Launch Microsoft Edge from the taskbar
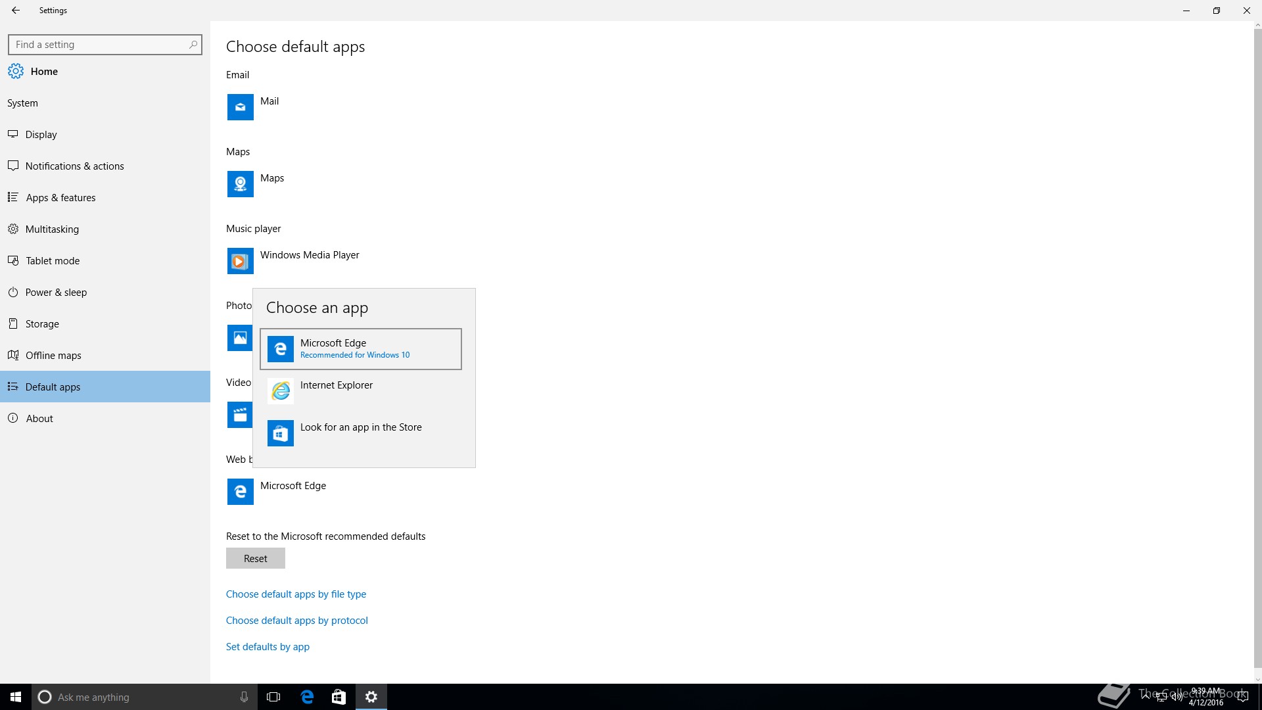The height and width of the screenshot is (710, 1262). click(307, 697)
